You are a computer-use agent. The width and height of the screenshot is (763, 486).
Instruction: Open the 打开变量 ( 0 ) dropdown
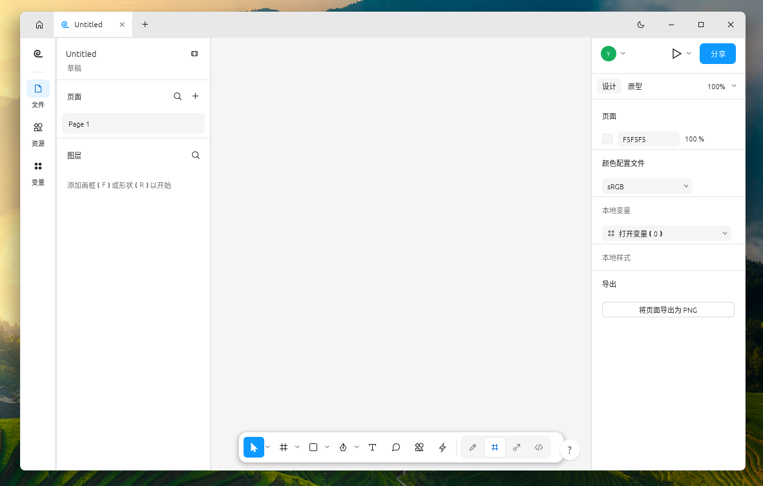[667, 234]
